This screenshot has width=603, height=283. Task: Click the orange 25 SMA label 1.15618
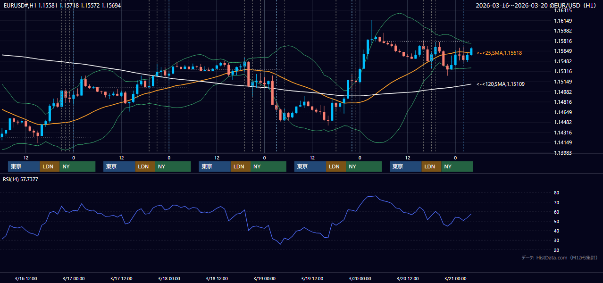pos(499,53)
